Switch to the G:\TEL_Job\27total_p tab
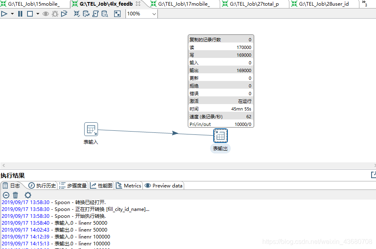Image resolution: width=376 pixels, height=249 pixels. (x=254, y=4)
